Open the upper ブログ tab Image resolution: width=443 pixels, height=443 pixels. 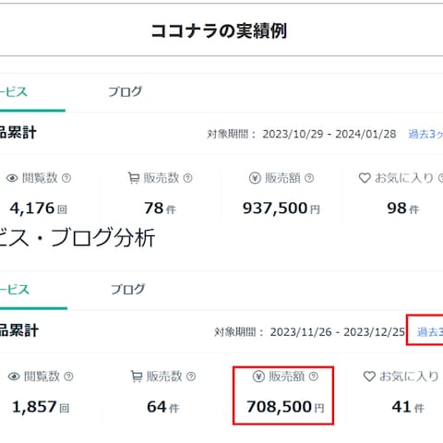tap(126, 91)
